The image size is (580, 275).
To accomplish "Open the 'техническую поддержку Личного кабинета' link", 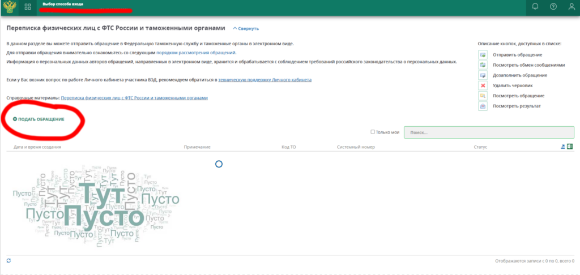I will tap(265, 79).
